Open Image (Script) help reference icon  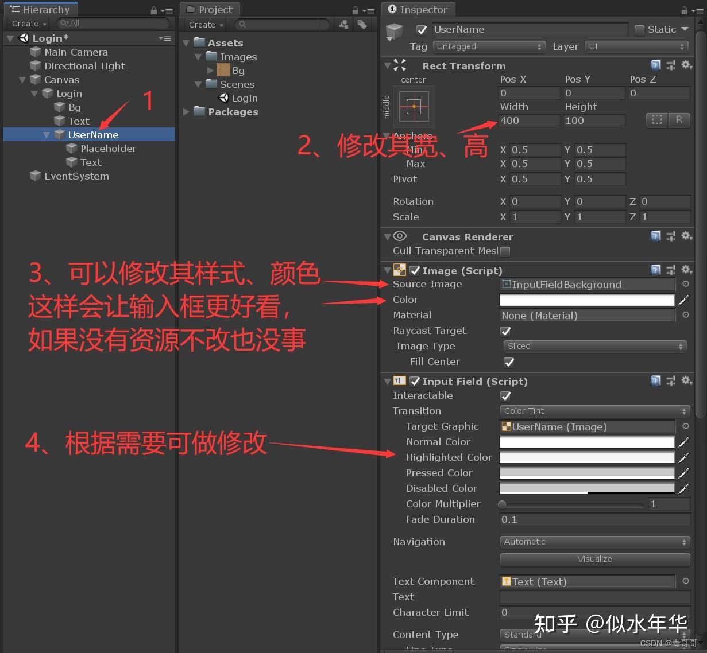click(655, 270)
